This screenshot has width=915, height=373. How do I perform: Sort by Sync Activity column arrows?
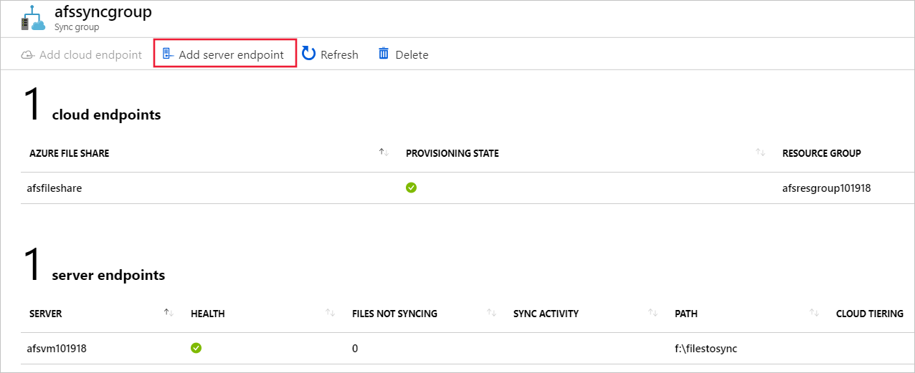[653, 313]
